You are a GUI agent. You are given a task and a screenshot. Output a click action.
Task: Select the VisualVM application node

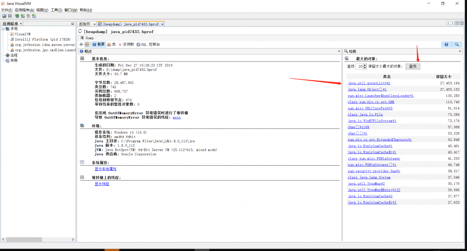[21, 34]
